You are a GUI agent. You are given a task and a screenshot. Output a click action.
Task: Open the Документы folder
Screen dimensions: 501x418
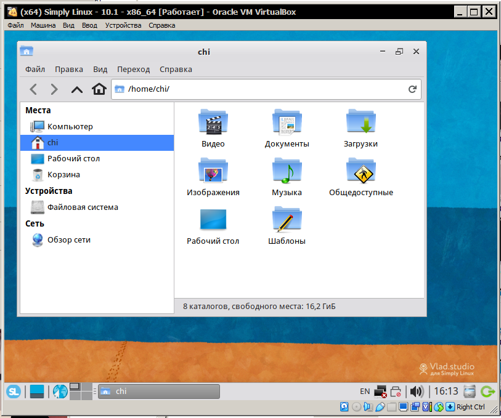pyautogui.click(x=287, y=128)
